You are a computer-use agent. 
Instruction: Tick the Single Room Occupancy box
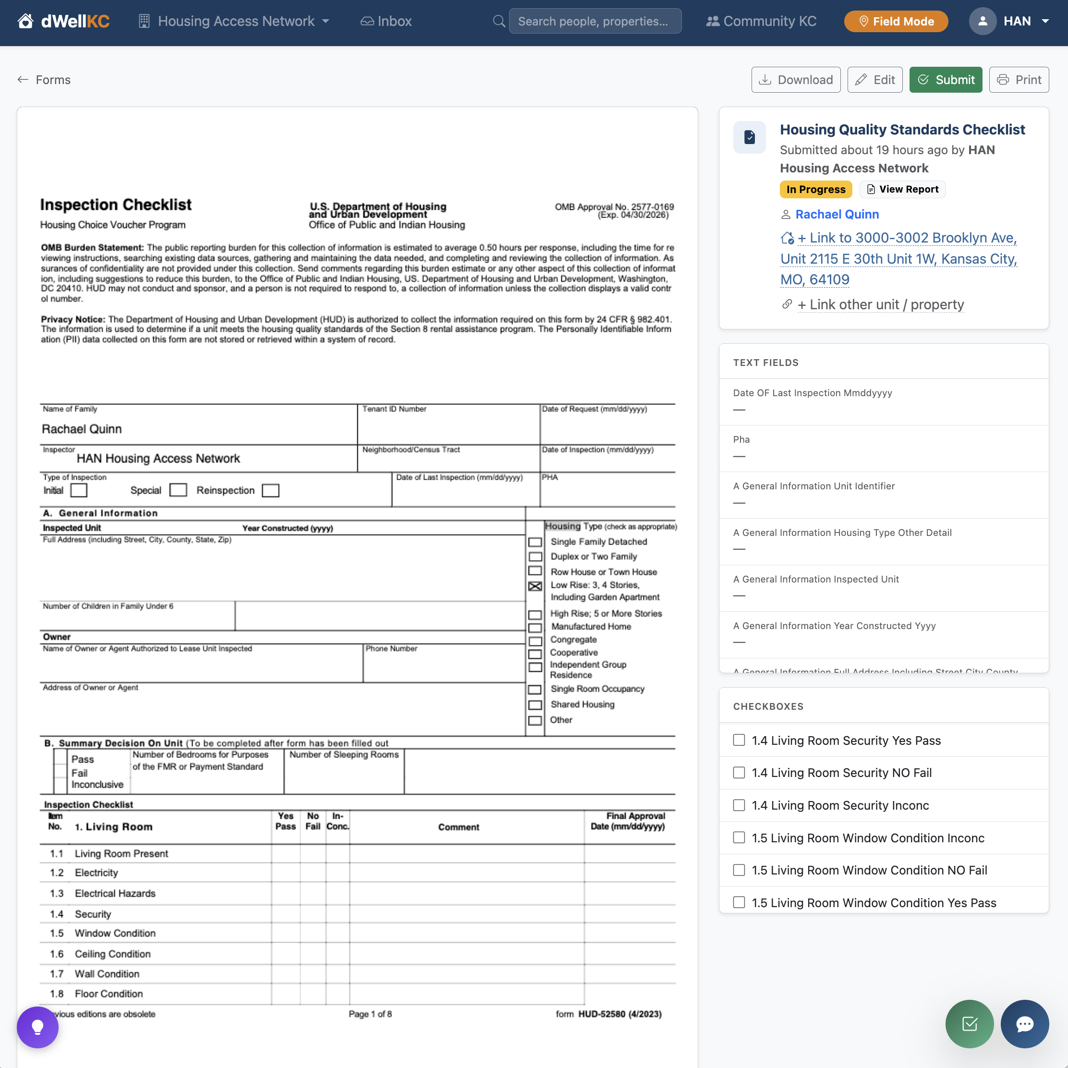click(x=535, y=689)
